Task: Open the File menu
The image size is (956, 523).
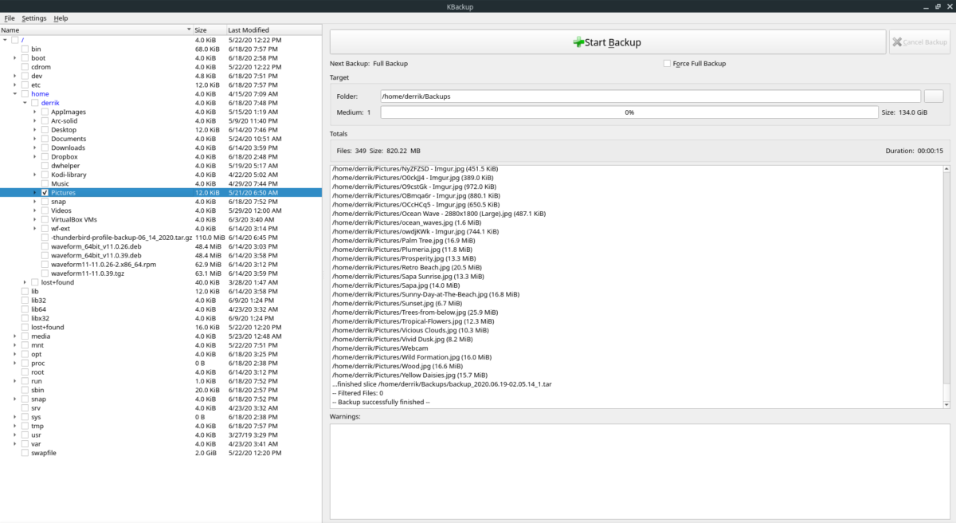Action: pyautogui.click(x=10, y=18)
